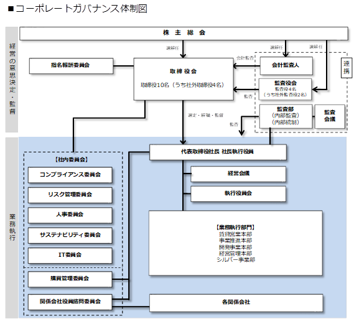Select the 購買管理委員会 box
Screen dimensions: 354x319
click(x=70, y=279)
